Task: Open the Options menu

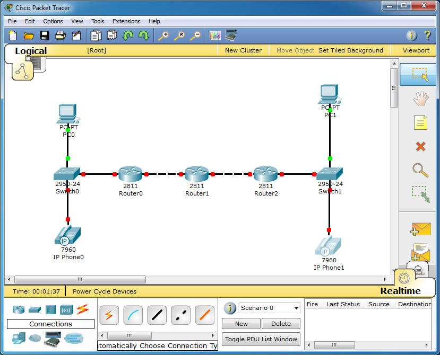Action: pyautogui.click(x=53, y=21)
